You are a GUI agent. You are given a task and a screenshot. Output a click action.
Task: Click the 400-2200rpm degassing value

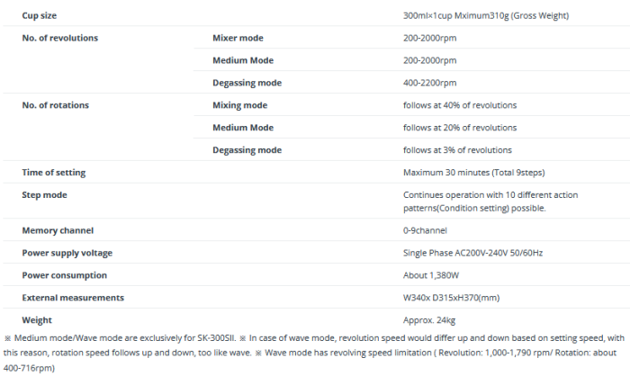click(x=429, y=83)
